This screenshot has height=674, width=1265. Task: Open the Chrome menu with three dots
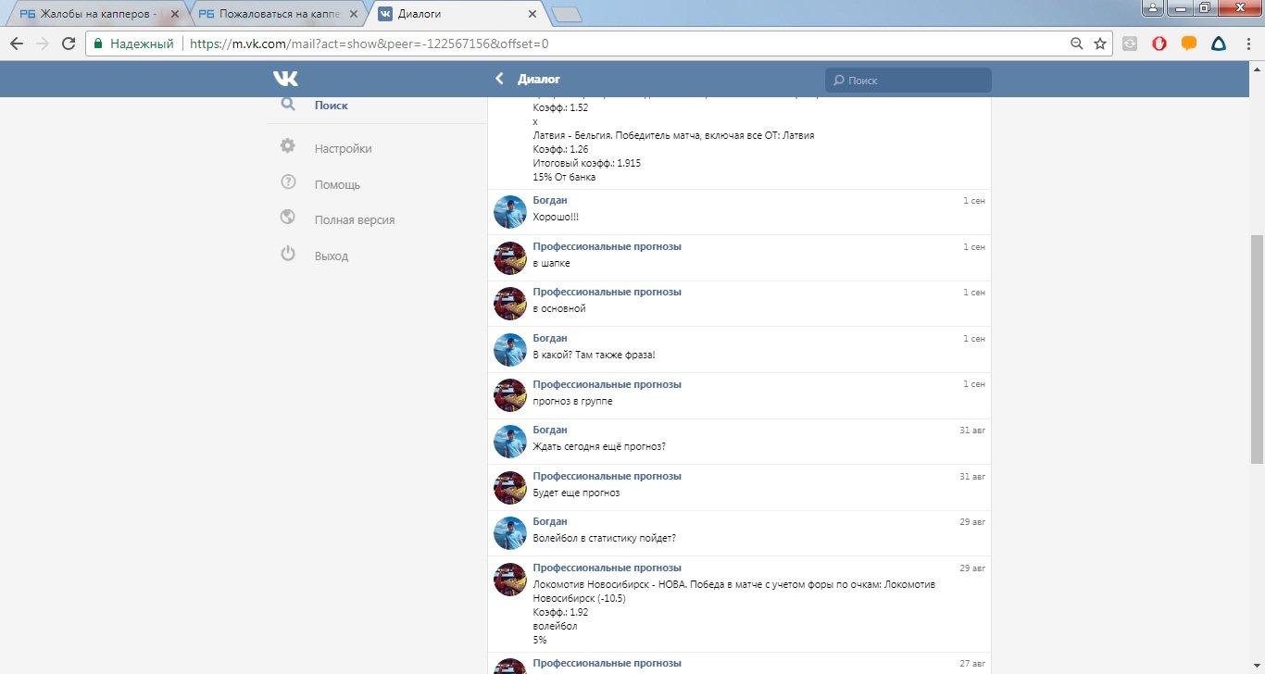(x=1248, y=44)
